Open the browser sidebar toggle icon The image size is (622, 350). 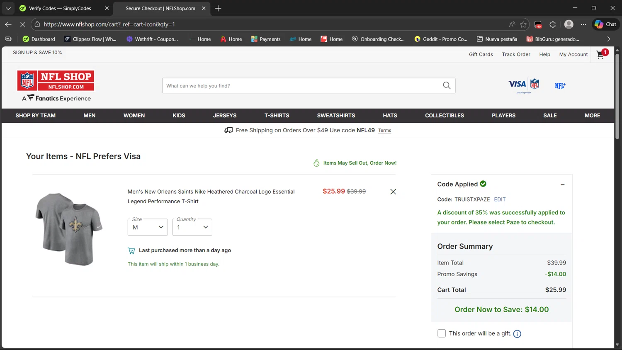click(x=8, y=39)
